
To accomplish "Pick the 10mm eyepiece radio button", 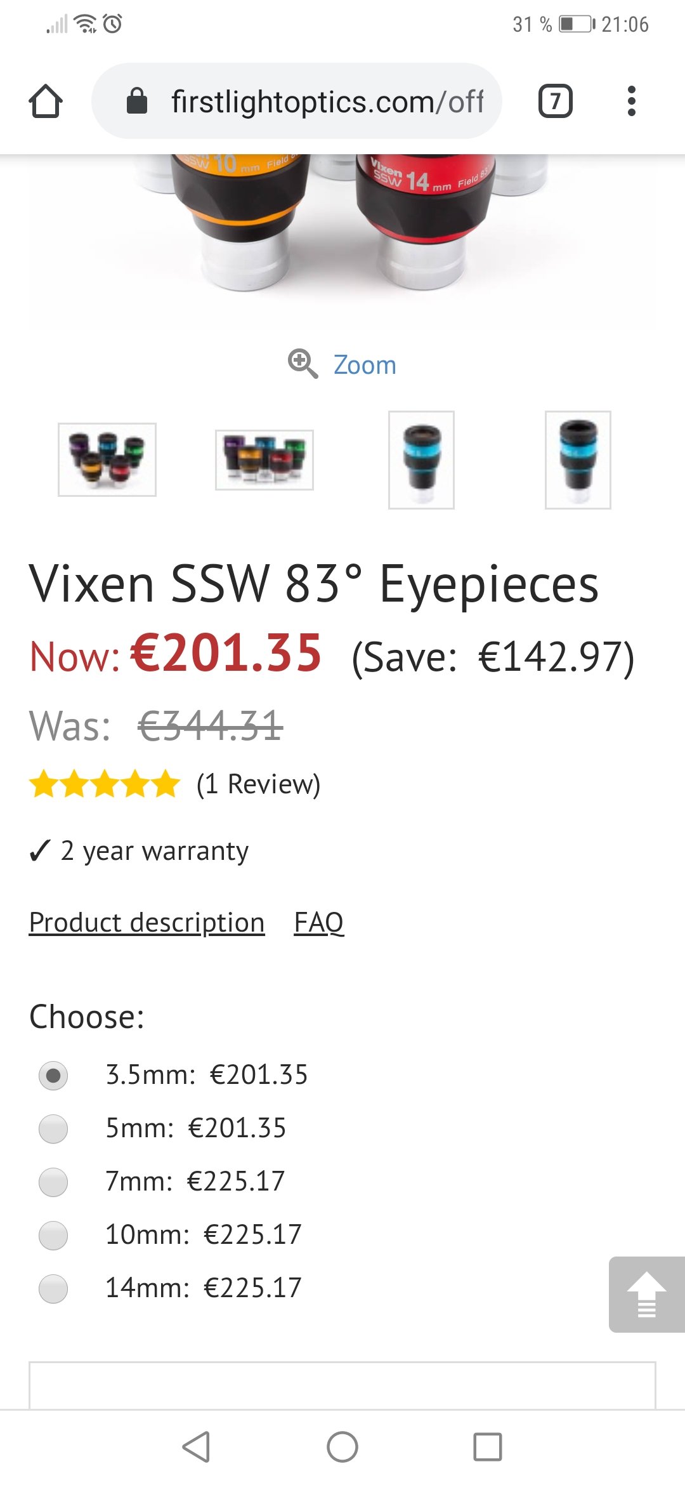I will 53,1235.
